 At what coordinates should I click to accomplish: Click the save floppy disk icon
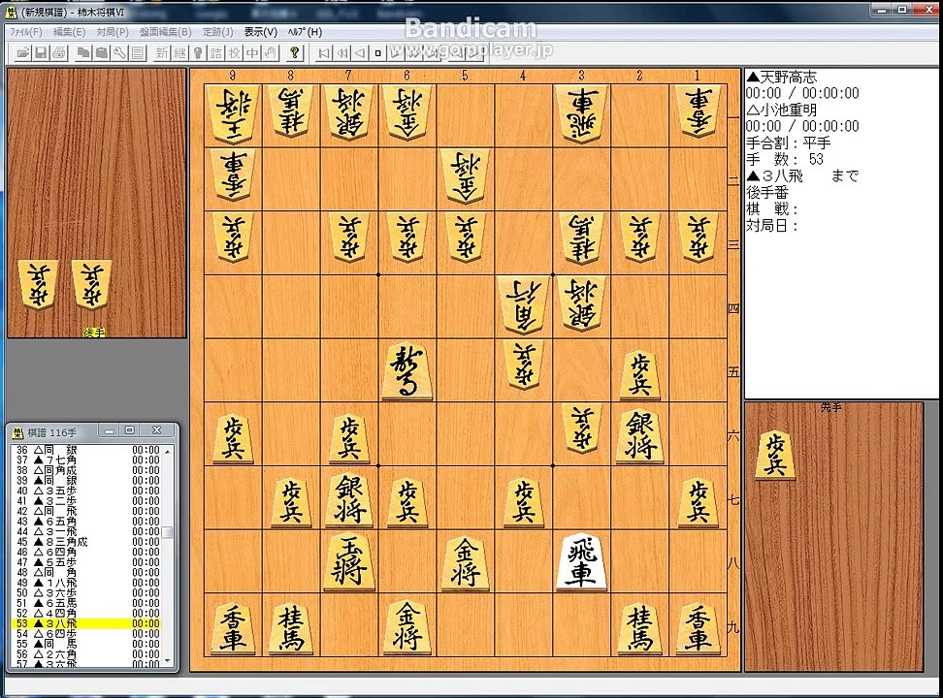pos(41,53)
